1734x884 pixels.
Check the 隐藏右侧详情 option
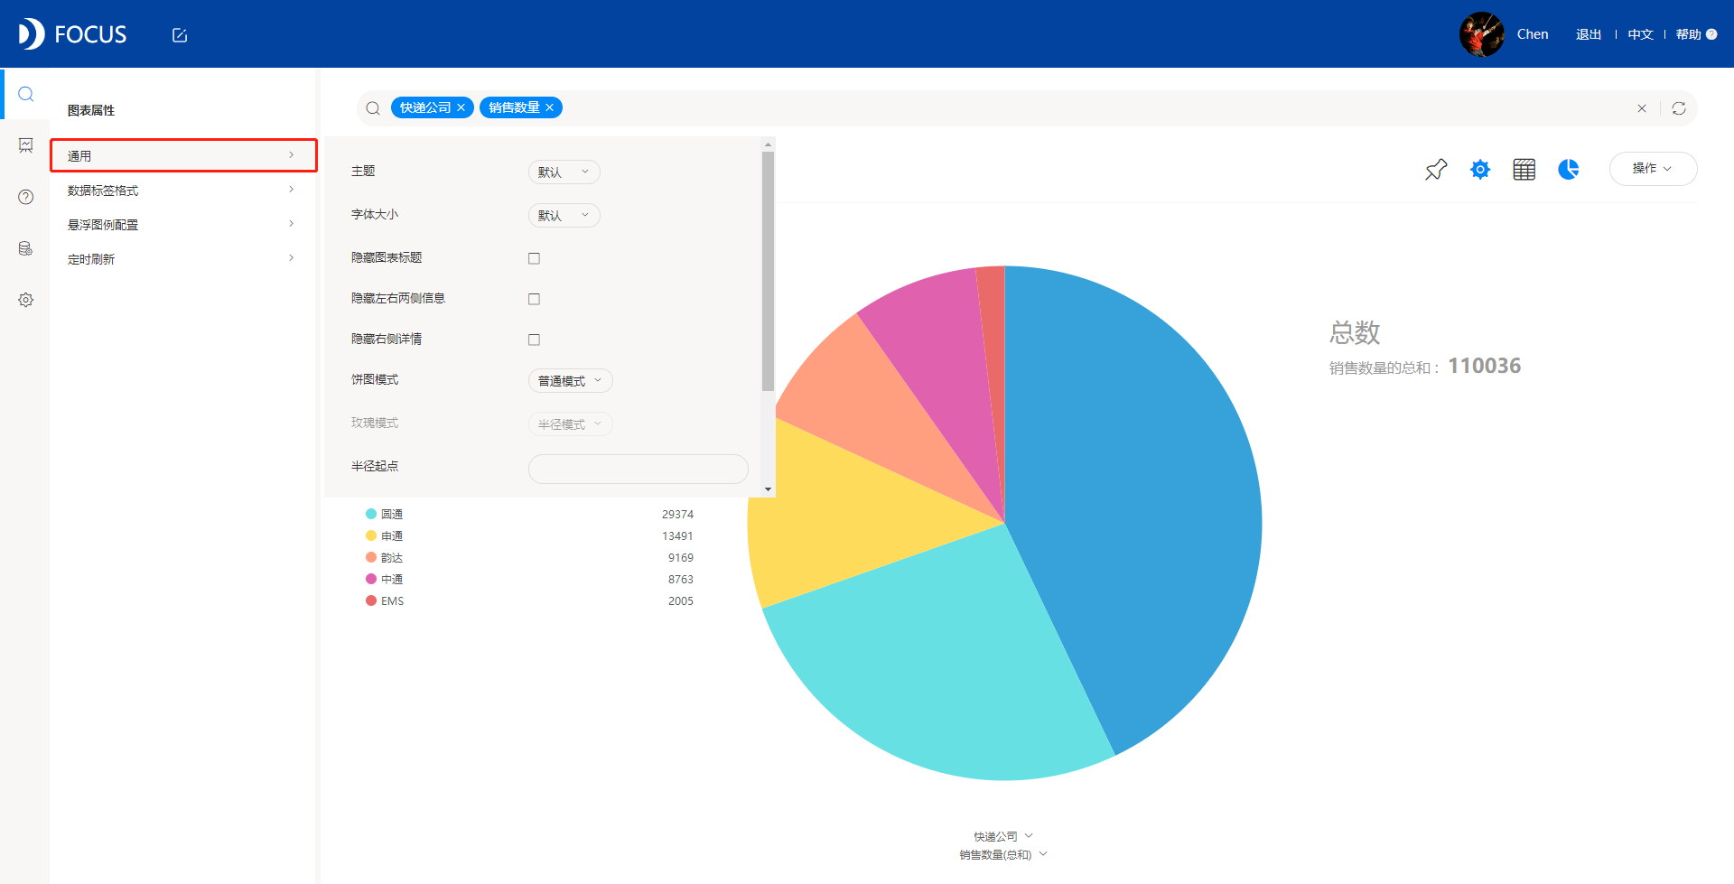pyautogui.click(x=534, y=340)
